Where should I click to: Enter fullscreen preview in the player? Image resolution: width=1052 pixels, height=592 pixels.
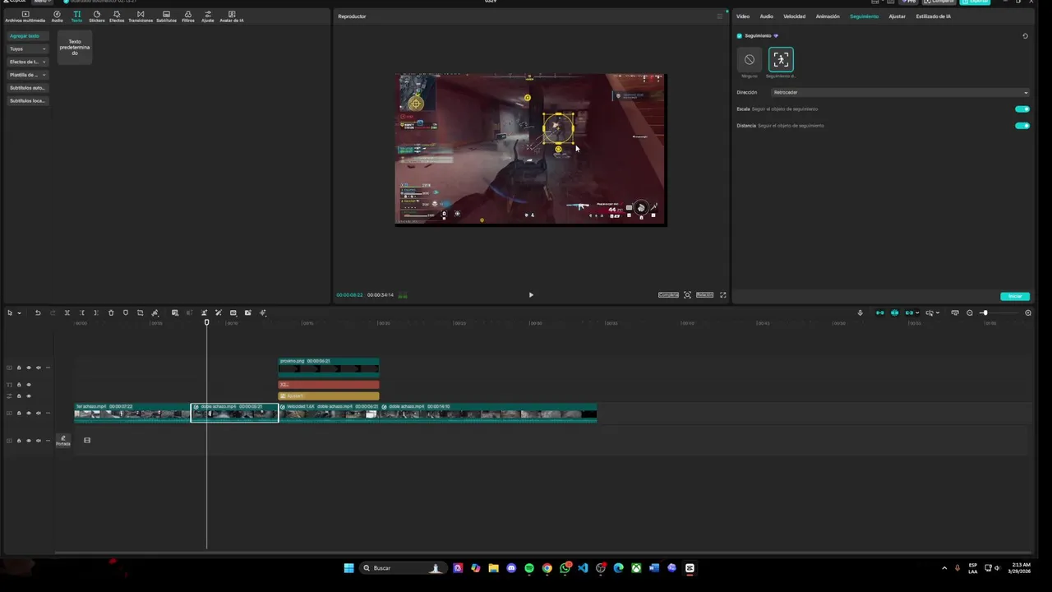click(723, 295)
